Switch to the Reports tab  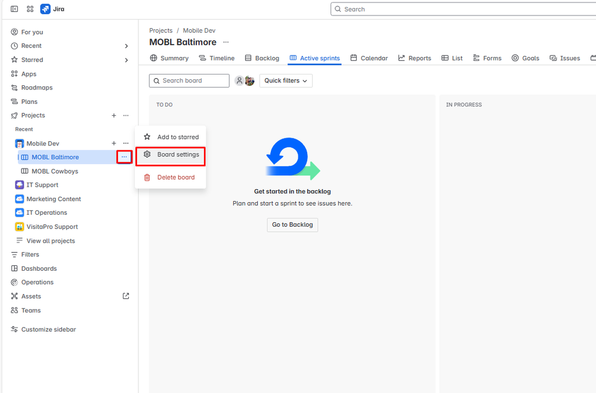(415, 58)
